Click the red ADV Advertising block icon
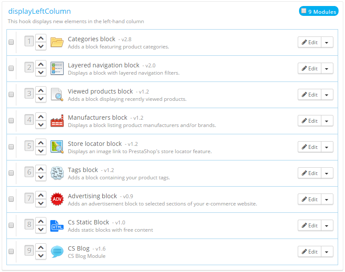345x272 pixels. click(57, 199)
